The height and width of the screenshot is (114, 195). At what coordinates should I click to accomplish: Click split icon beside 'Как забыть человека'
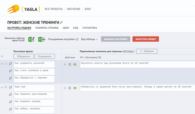click(10, 109)
